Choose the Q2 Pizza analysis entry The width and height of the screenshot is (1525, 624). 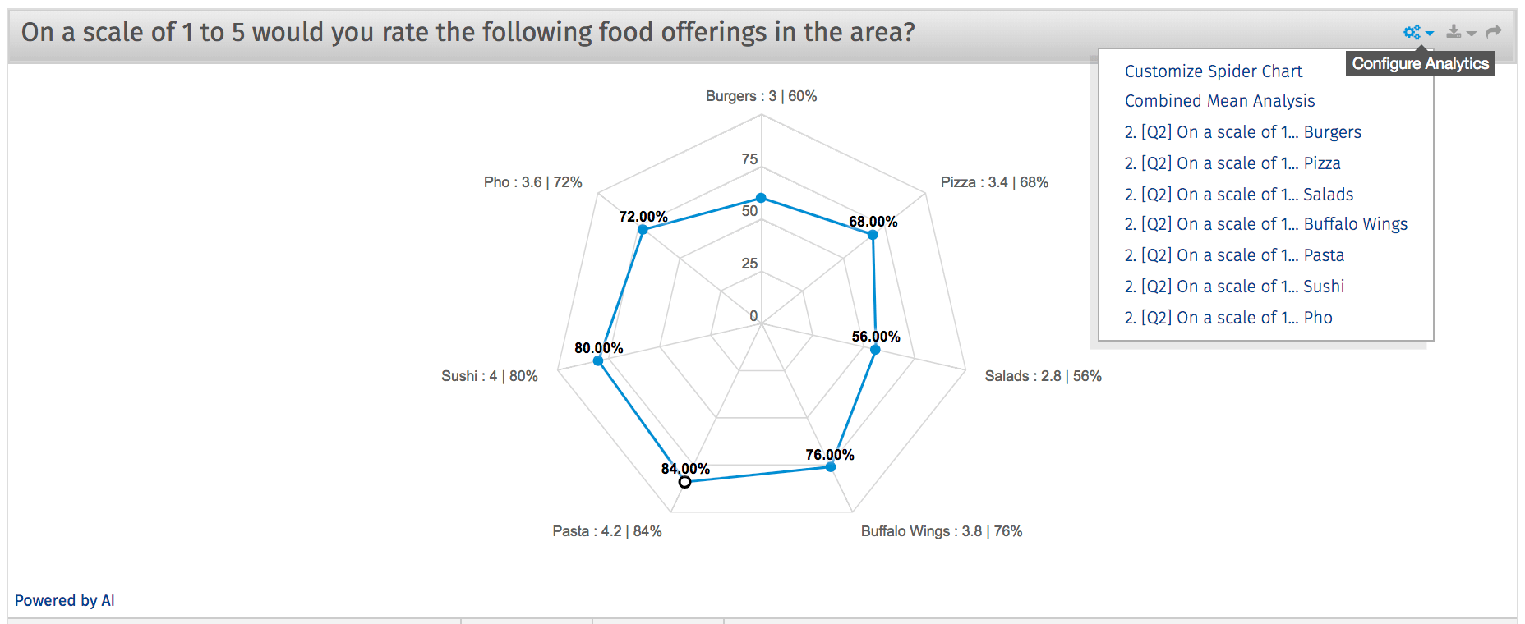pos(1232,163)
